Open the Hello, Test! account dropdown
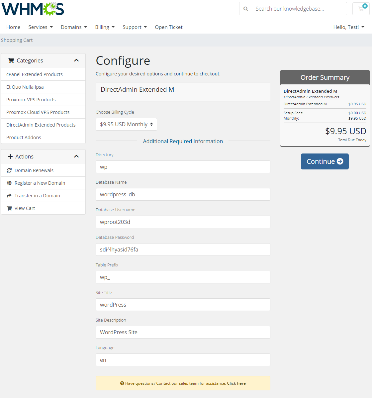Image resolution: width=372 pixels, height=398 pixels. click(348, 27)
